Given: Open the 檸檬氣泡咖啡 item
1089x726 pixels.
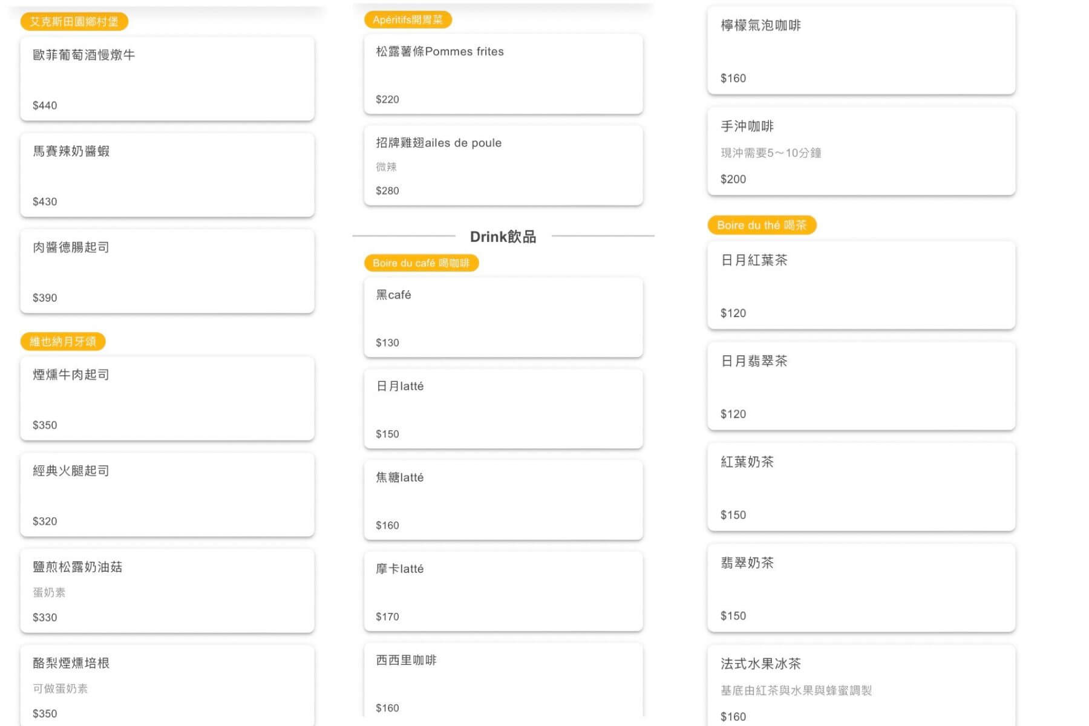Looking at the screenshot, I should pos(862,51).
